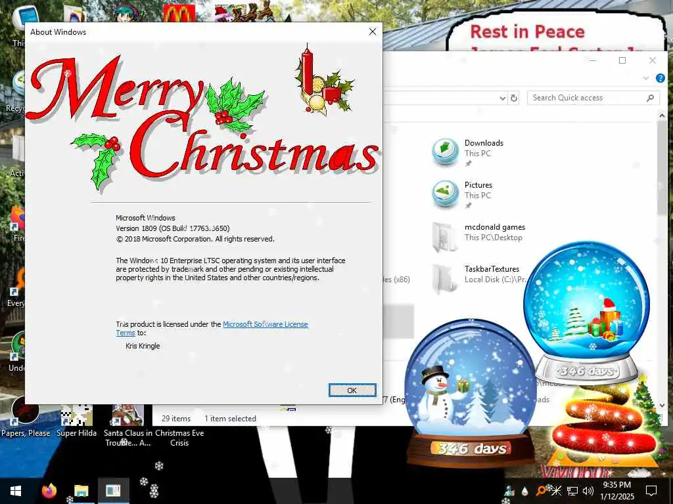Viewport: 673px width, 504px height.
Task: Click the orange magnifier tray icon
Action: [541, 491]
